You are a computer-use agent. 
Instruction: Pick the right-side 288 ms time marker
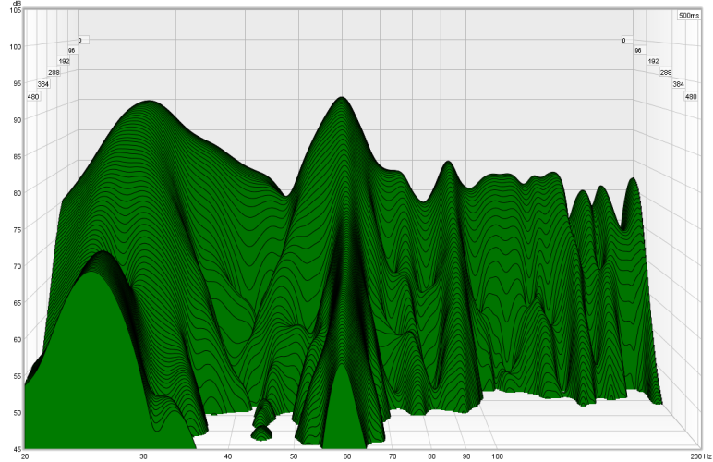(664, 72)
